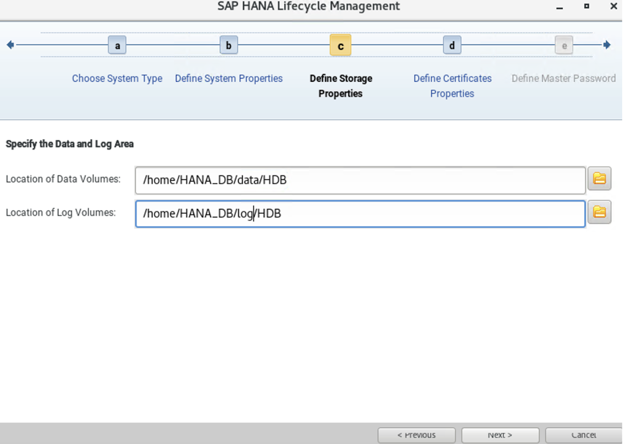Select Define Master Password step label
The image size is (625, 444).
564,79
